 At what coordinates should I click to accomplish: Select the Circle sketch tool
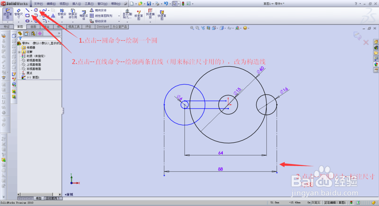[36, 10]
